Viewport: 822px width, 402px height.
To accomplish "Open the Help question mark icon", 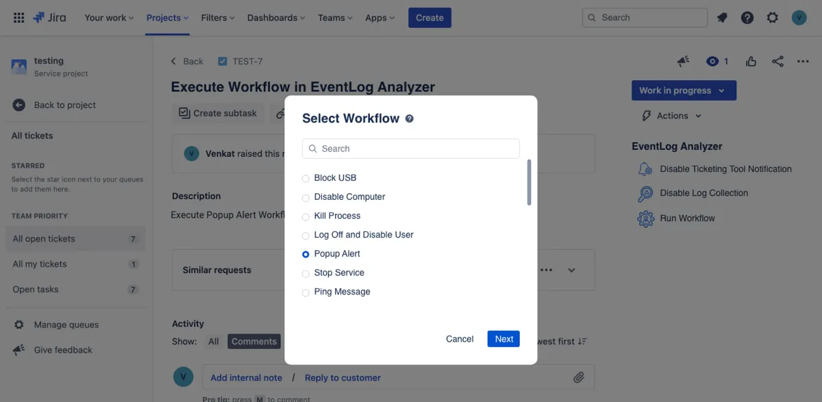I will pos(747,18).
